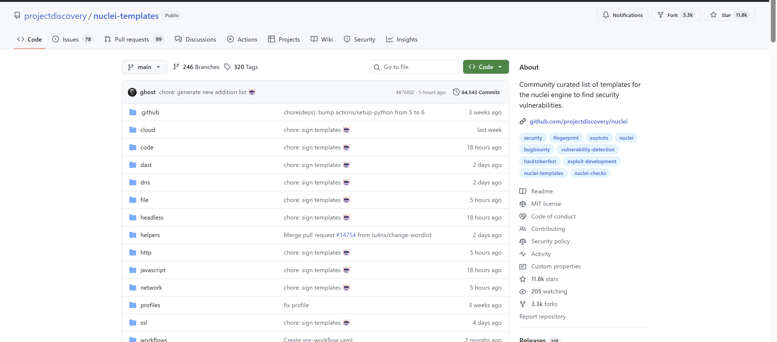Select the nuclei-checks topic tag
This screenshot has width=777, height=342.
click(x=590, y=173)
